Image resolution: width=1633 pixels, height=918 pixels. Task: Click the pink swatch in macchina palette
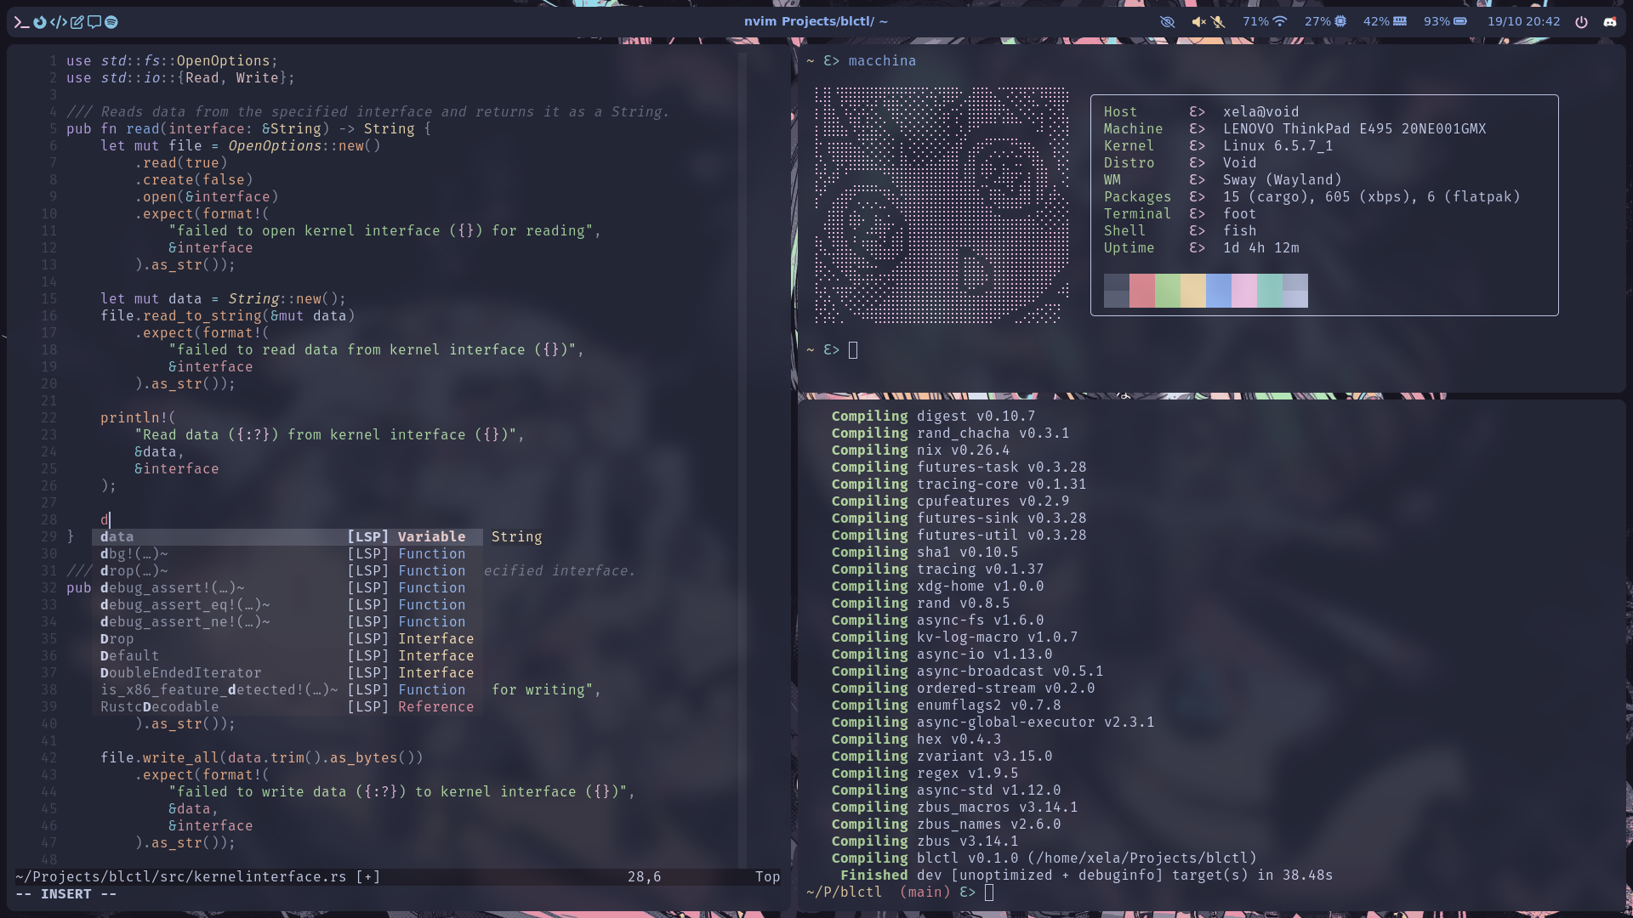(1244, 291)
